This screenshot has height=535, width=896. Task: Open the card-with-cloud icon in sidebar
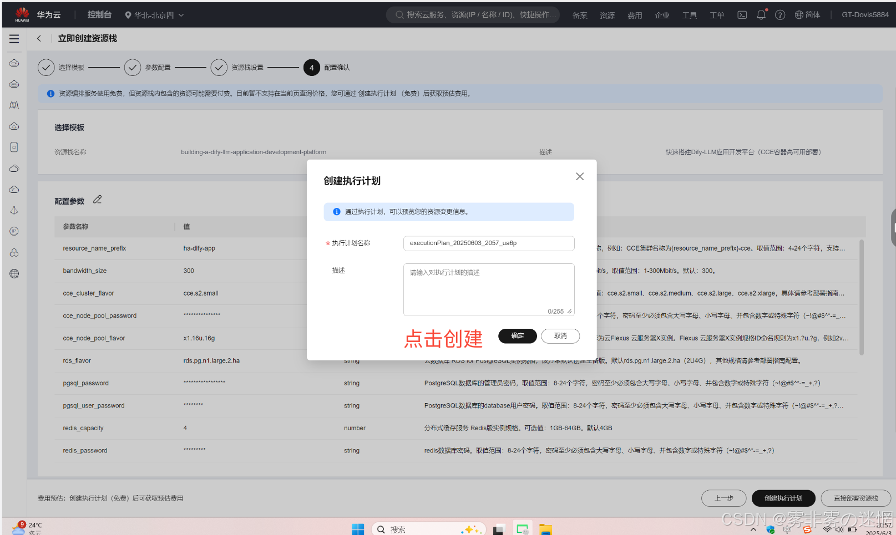point(14,147)
